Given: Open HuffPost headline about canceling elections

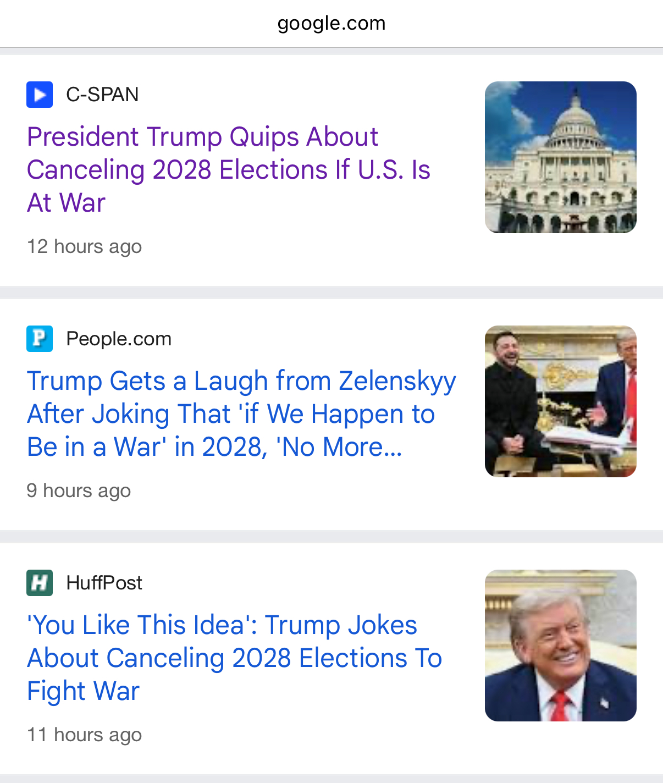Looking at the screenshot, I should click(x=234, y=658).
